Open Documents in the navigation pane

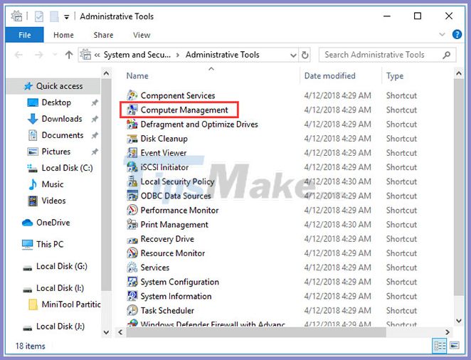point(62,135)
